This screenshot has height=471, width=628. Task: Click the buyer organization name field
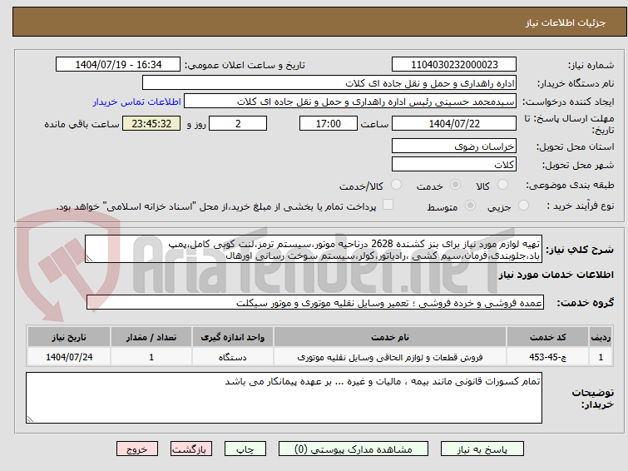click(x=329, y=83)
